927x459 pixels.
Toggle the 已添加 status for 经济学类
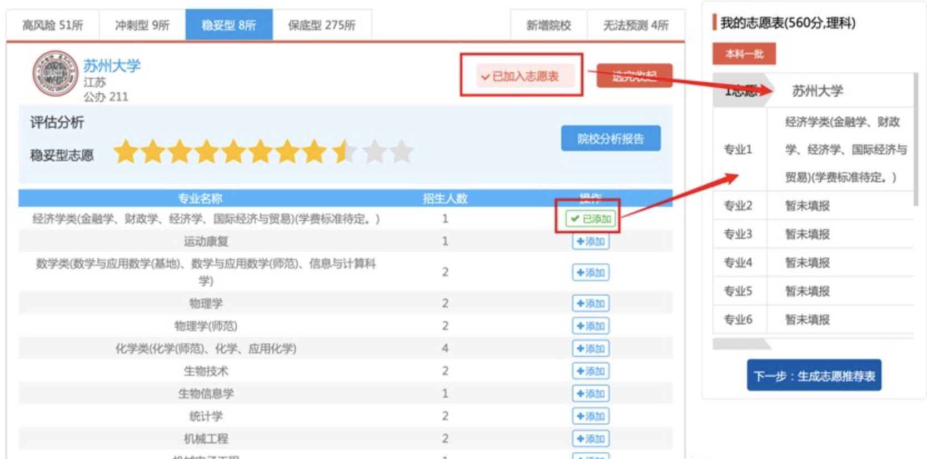click(x=590, y=219)
